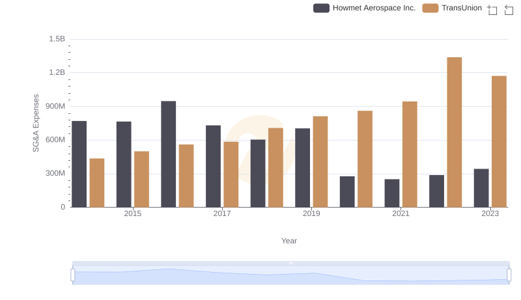521x300 pixels.
Task: Click the 1.5B y-axis label
Action: pos(57,39)
